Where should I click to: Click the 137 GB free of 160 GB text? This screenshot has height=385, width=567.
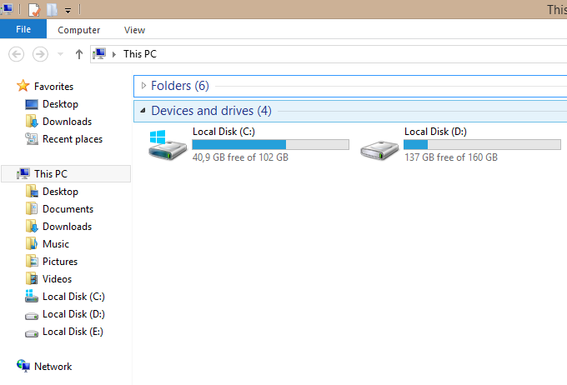pyautogui.click(x=451, y=157)
